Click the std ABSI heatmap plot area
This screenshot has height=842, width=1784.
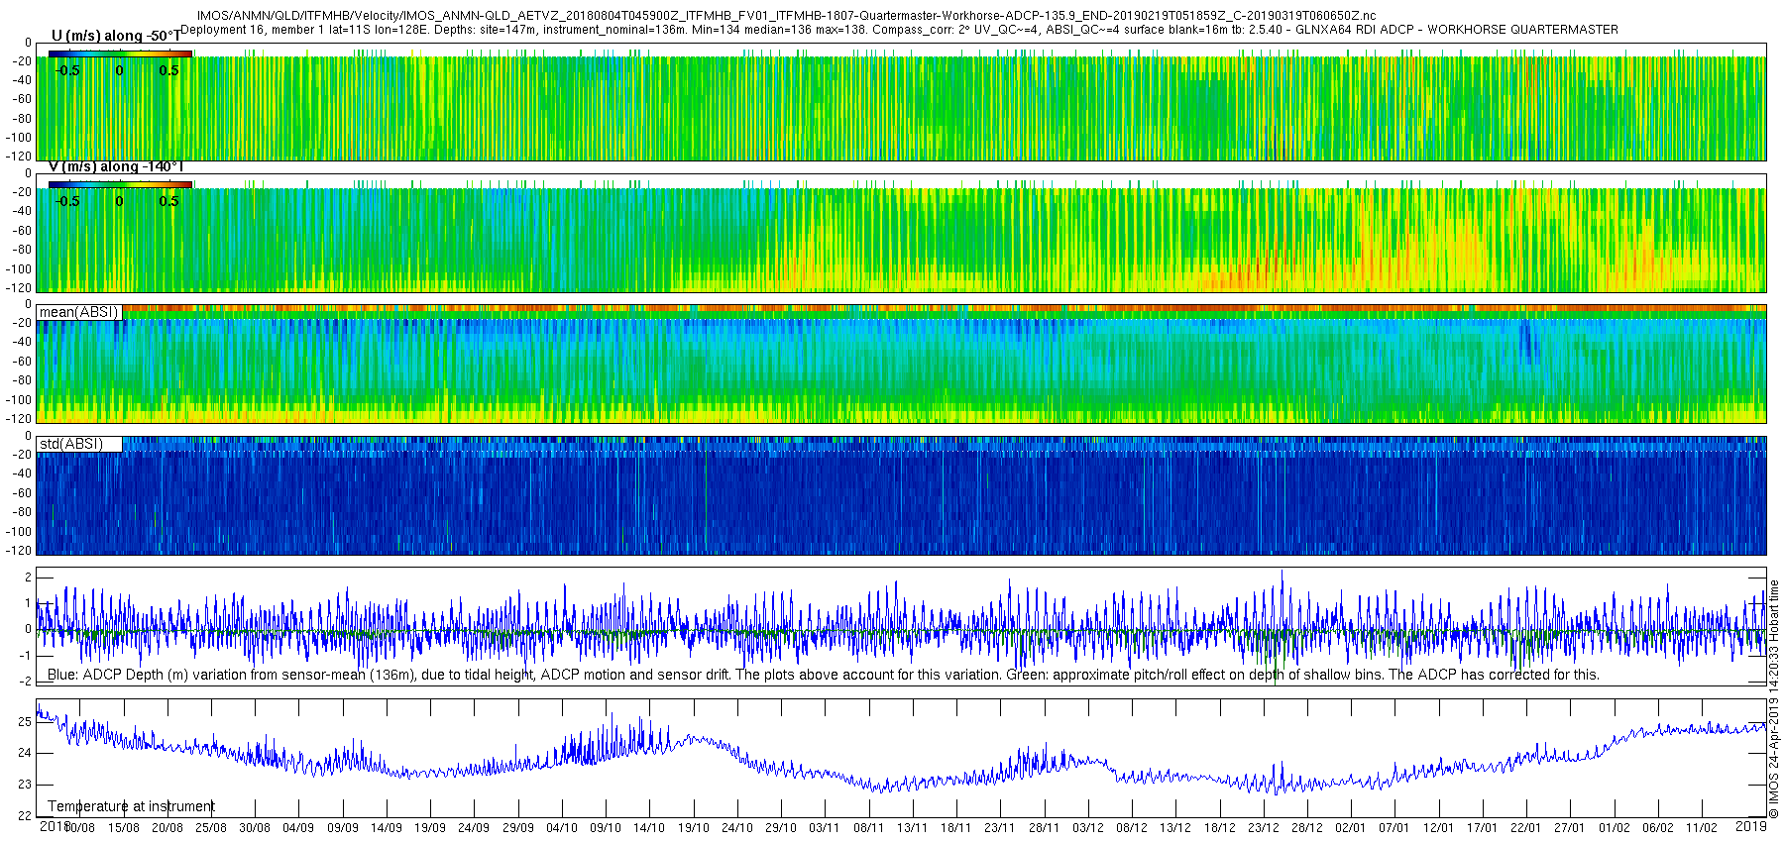tap(901, 495)
